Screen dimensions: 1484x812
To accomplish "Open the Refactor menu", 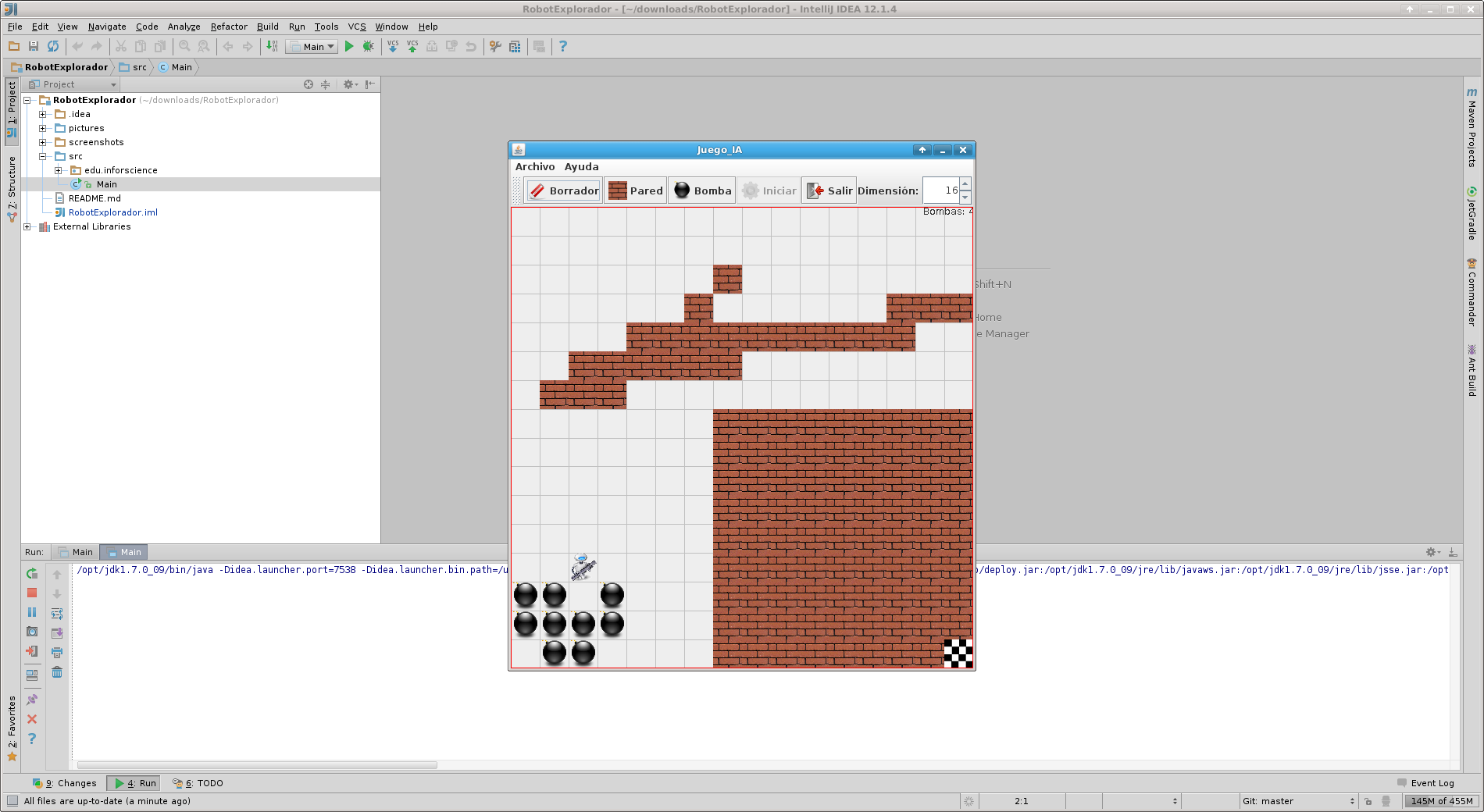I will 229,27.
